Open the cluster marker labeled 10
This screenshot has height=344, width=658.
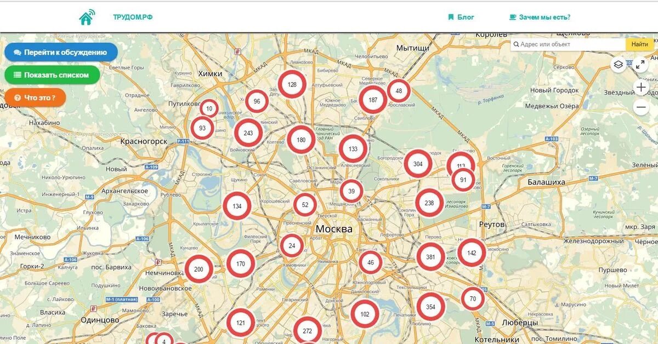[x=209, y=108]
